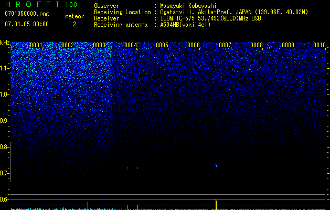Click the meteor echo near minute 0007
Image resolution: width=330 pixels, height=210 pixels.
[x=216, y=165]
